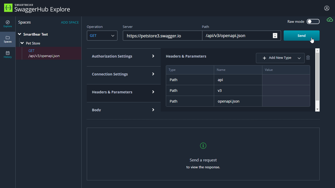Image resolution: width=335 pixels, height=188 pixels.
Task: Click the Server URL input field
Action: click(x=162, y=36)
